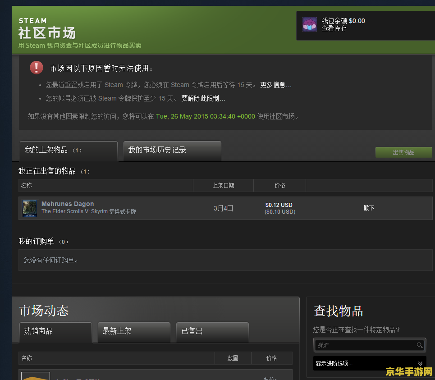
Task: Click the 钱包余额 $0.00 text
Action: click(x=343, y=21)
